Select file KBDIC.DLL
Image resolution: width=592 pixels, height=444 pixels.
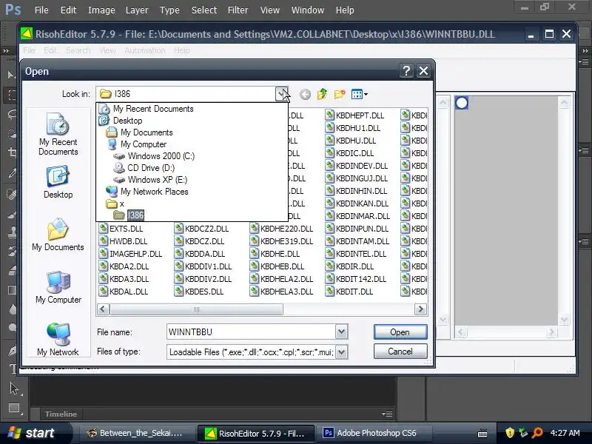pyautogui.click(x=349, y=153)
